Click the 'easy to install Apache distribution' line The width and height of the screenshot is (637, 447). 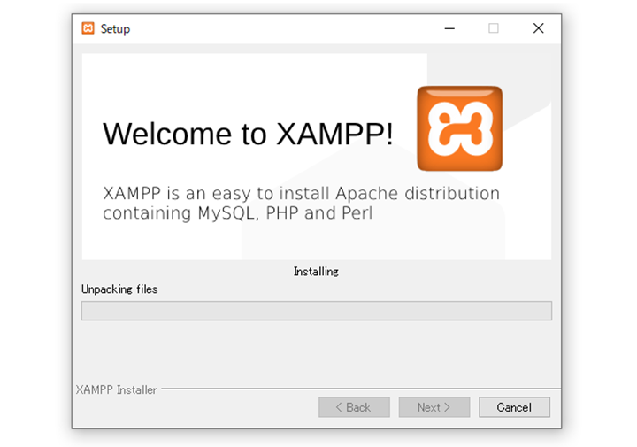[x=356, y=194]
